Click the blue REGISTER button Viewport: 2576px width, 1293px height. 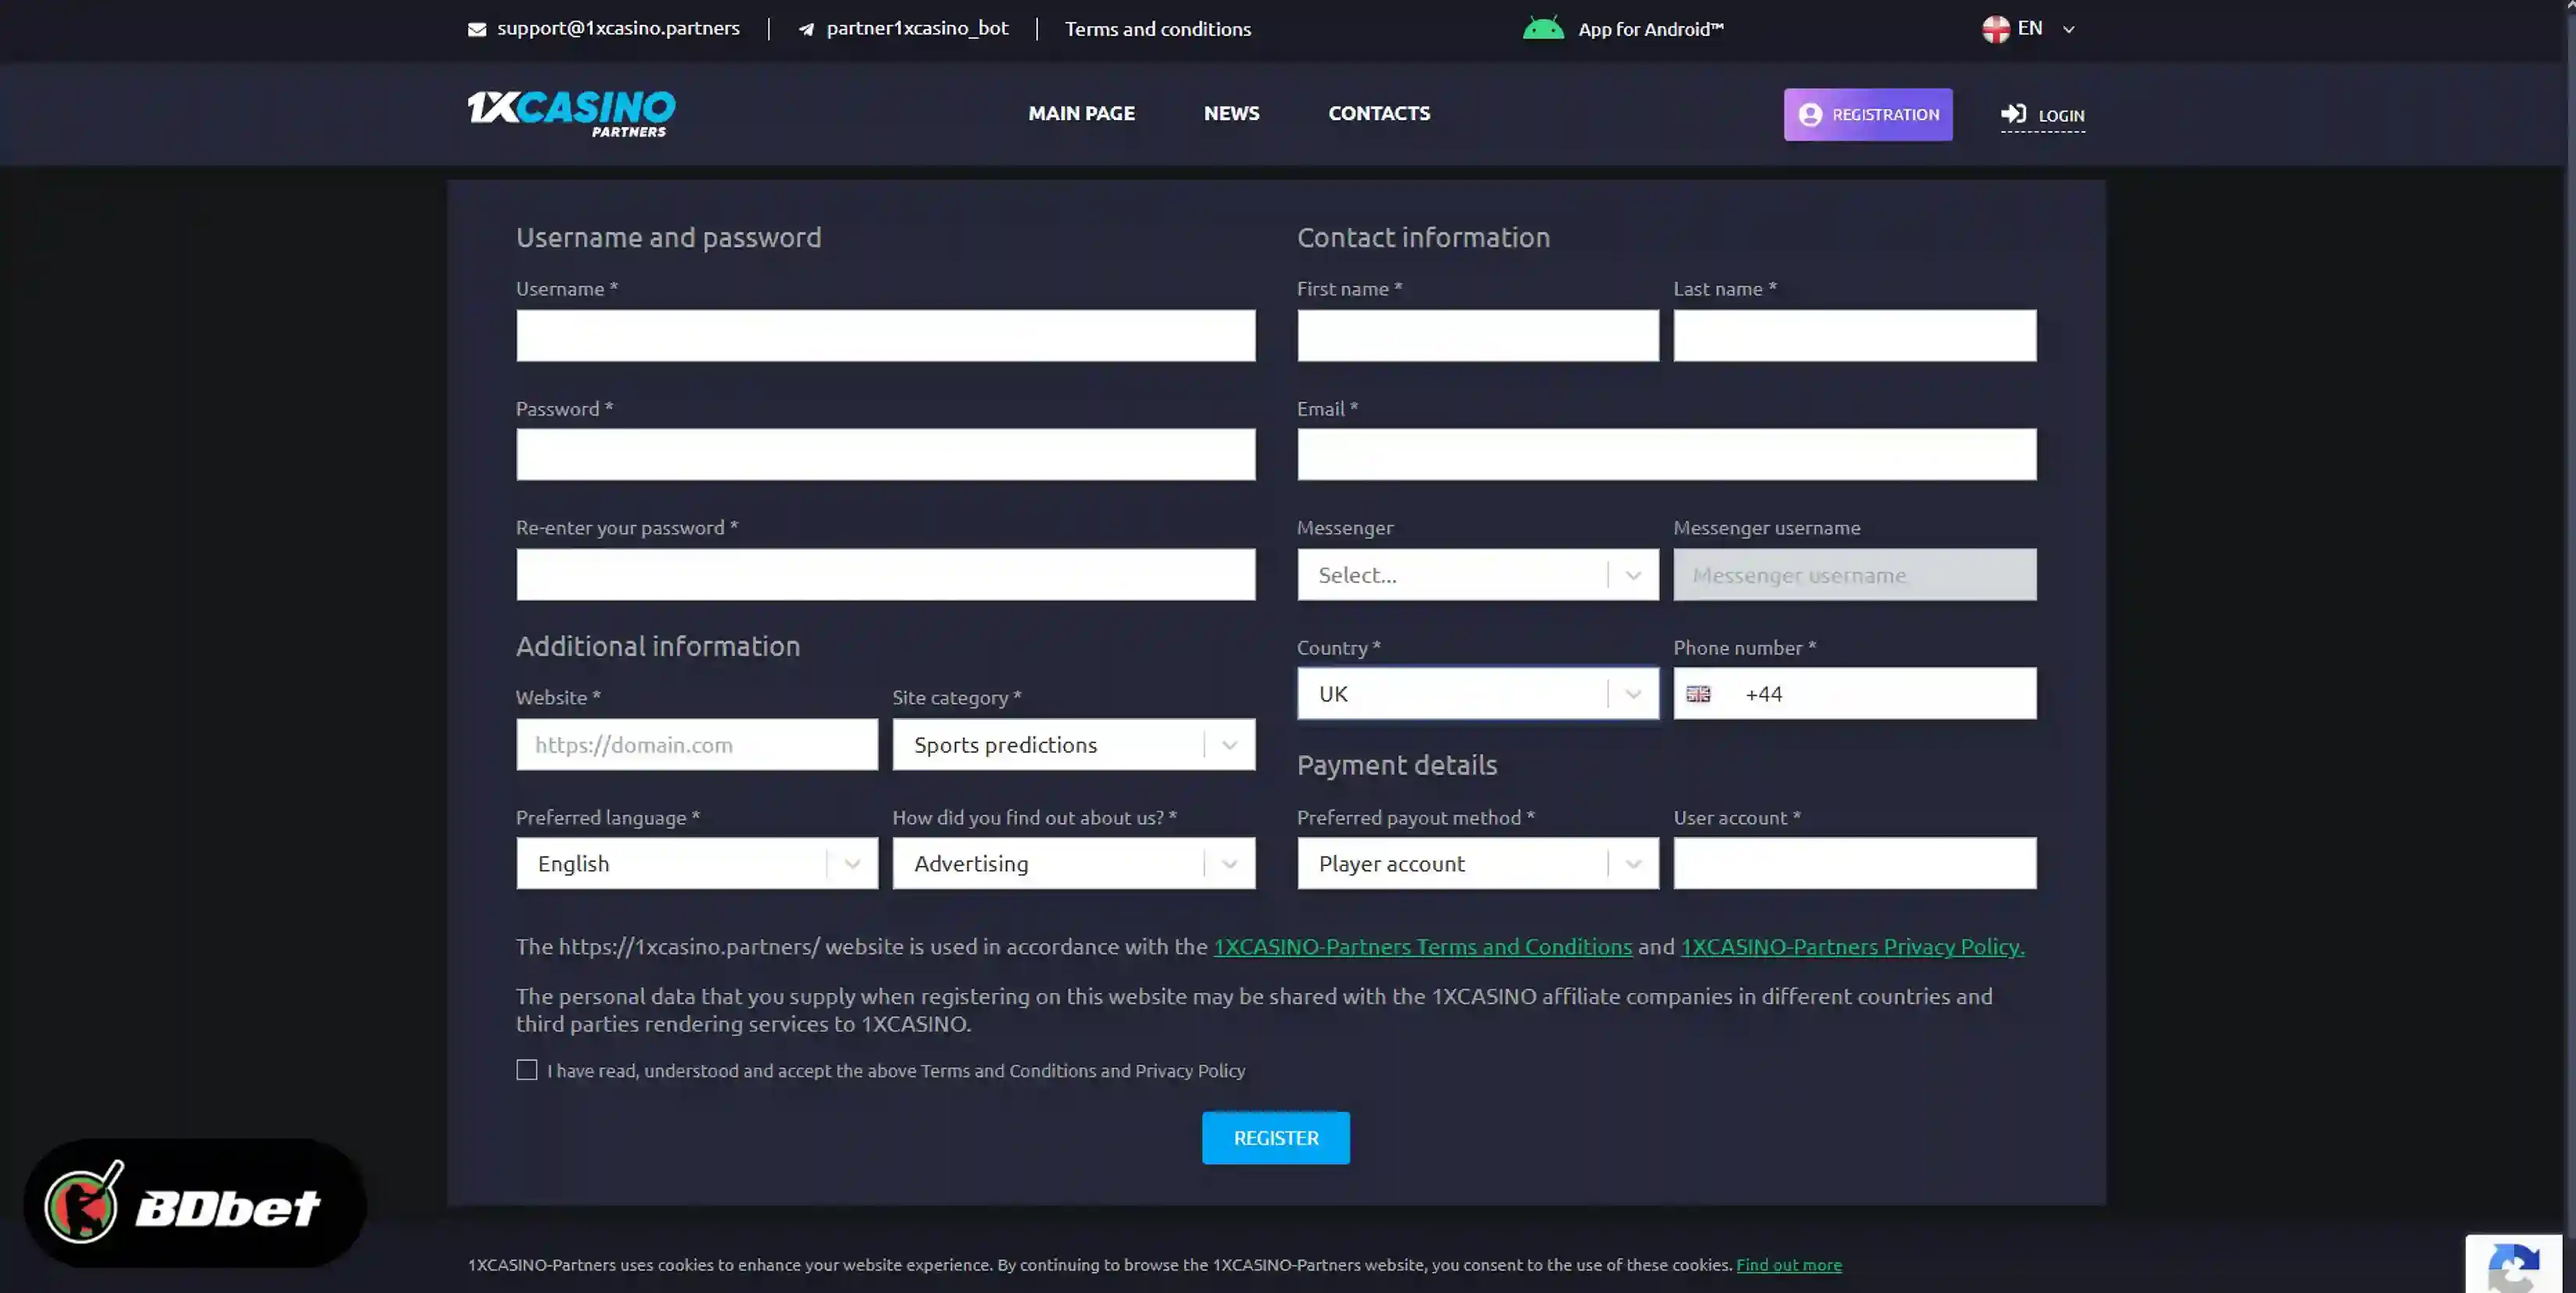tap(1275, 1137)
